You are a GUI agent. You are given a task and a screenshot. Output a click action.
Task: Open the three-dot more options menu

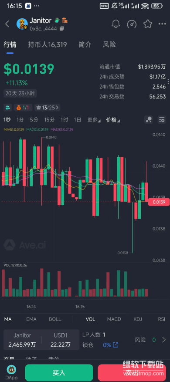162,24
